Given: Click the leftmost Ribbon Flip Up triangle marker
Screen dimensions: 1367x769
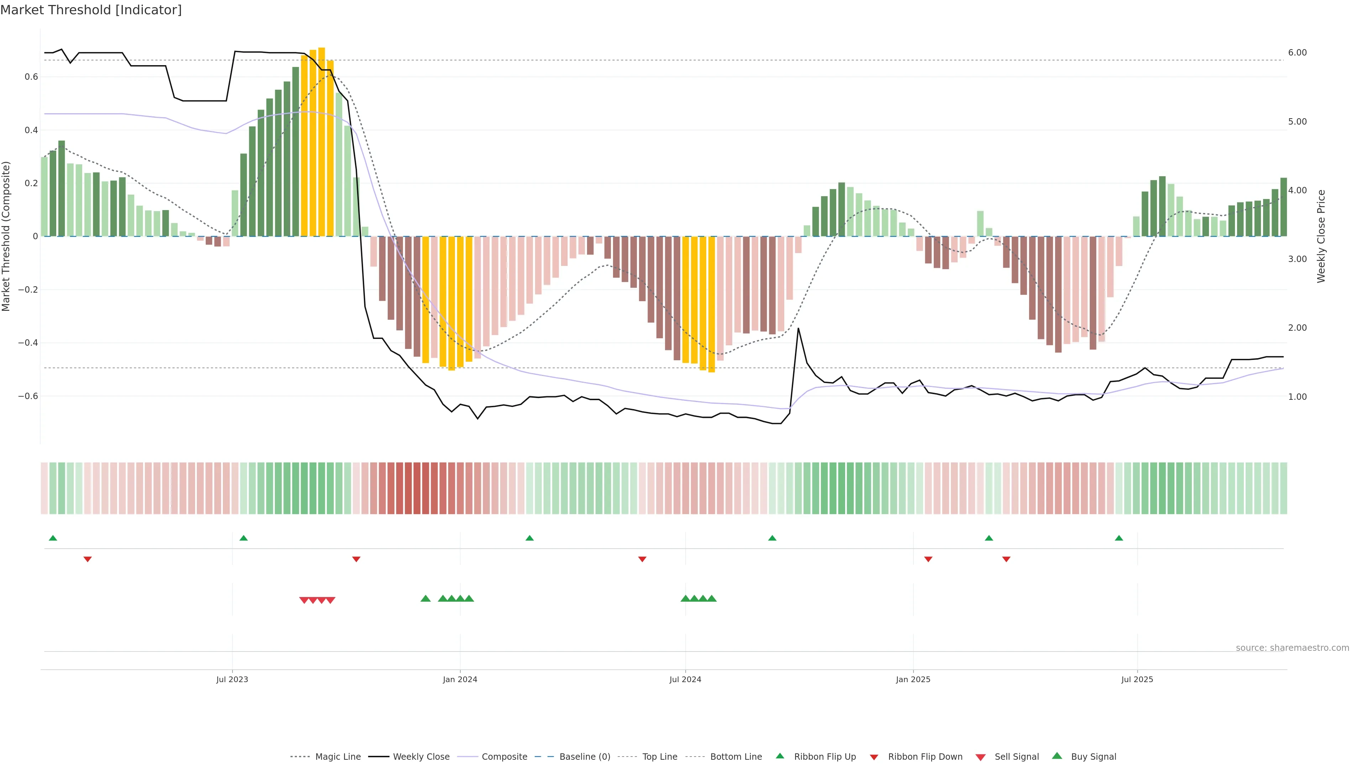Looking at the screenshot, I should 53,538.
